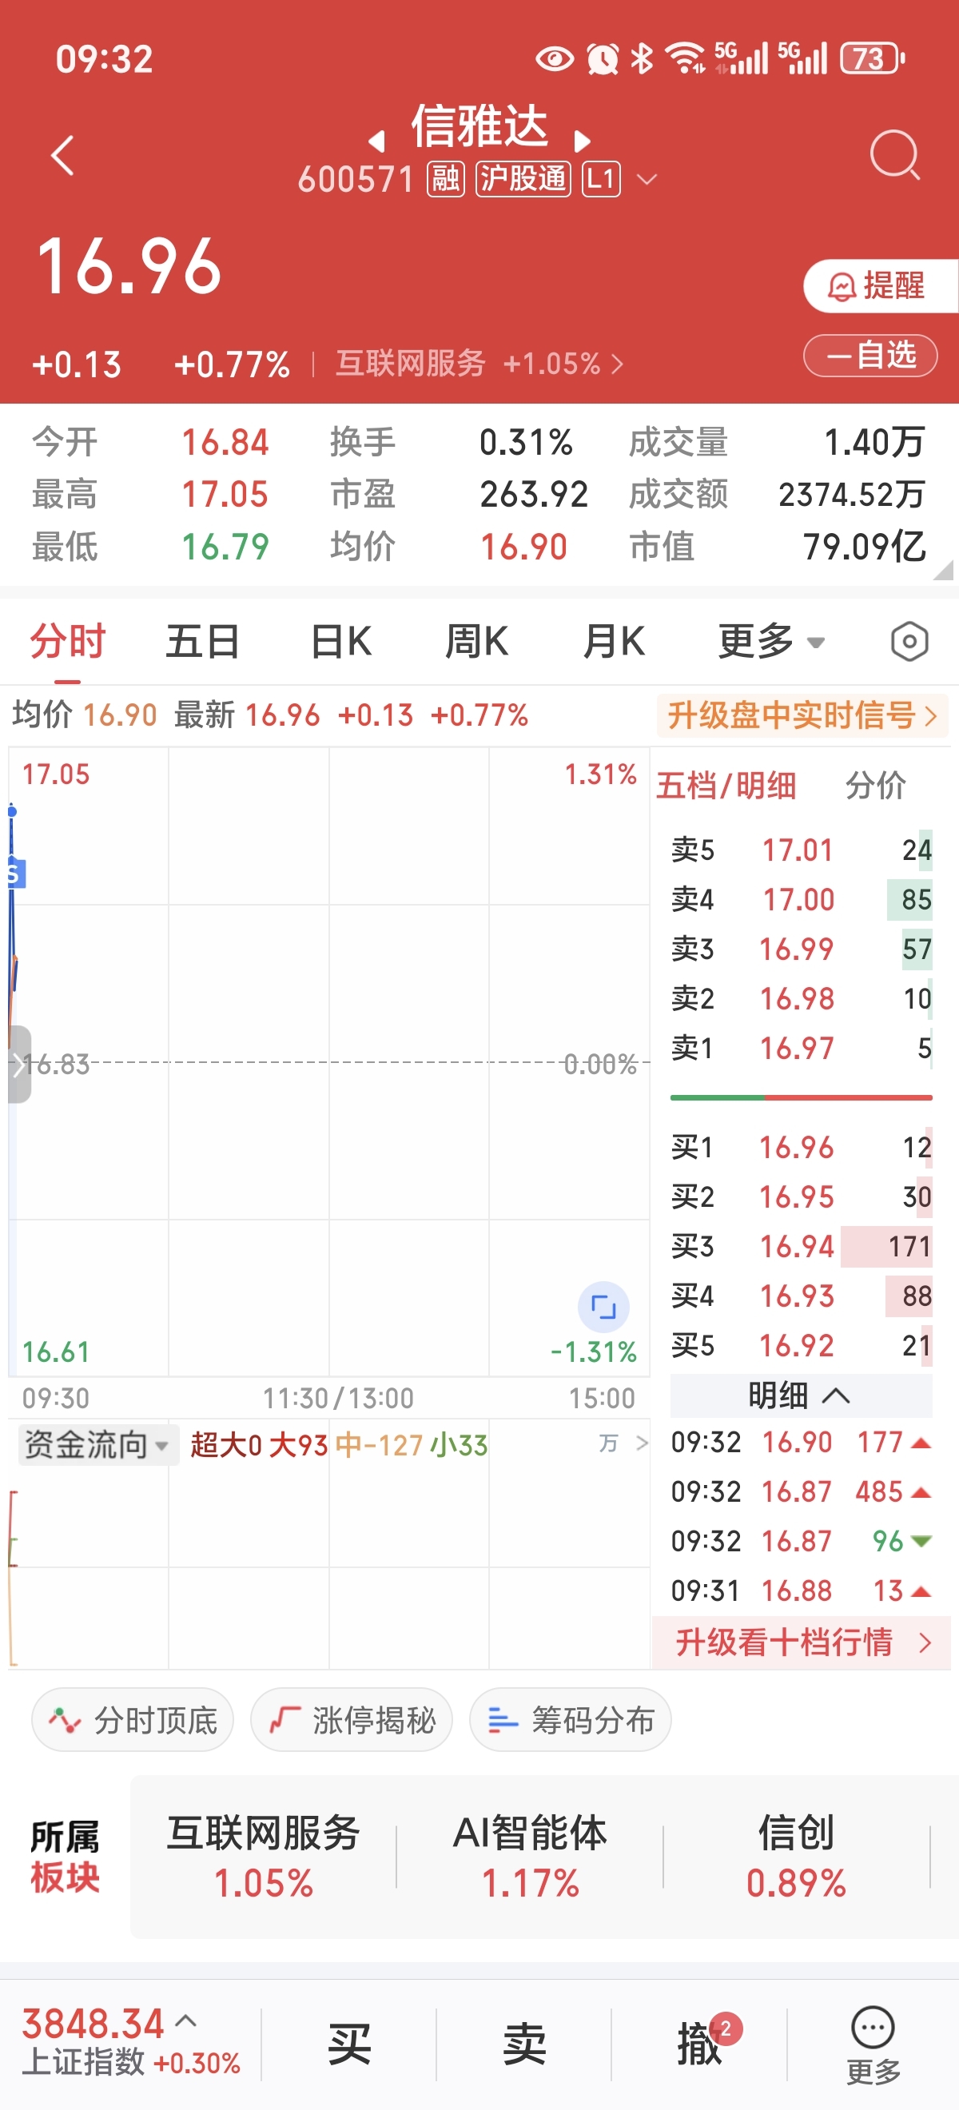Viewport: 959px width, 2110px height.
Task: Open AI智能体 1.17% sector card
Action: point(530,1857)
